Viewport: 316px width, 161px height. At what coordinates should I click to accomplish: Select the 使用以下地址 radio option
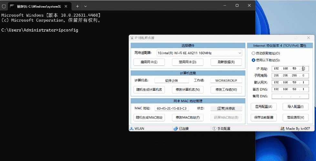(253, 60)
